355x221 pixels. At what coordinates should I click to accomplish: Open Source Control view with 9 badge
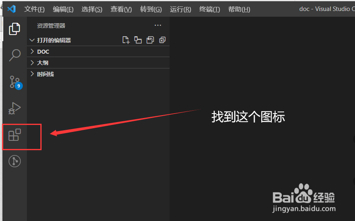[15, 83]
